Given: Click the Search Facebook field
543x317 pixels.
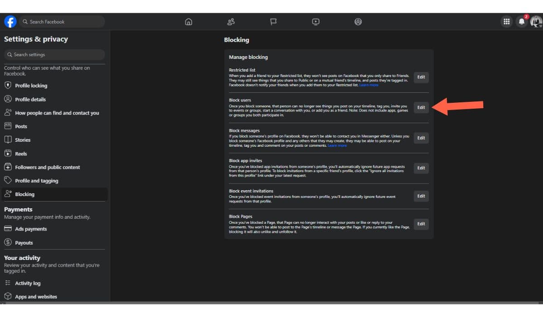Looking at the screenshot, I should click(x=61, y=22).
